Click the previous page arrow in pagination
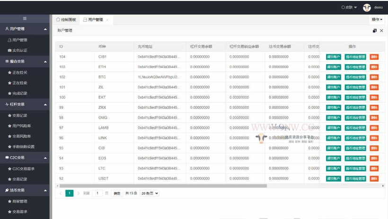 pos(61,194)
